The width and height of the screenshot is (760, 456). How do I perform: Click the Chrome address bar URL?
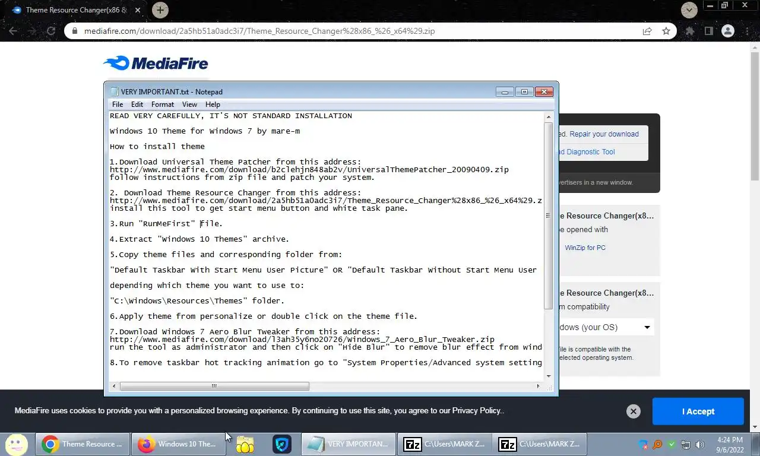[x=259, y=31]
